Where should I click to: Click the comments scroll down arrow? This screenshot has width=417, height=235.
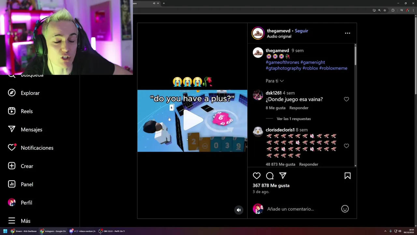(x=355, y=166)
